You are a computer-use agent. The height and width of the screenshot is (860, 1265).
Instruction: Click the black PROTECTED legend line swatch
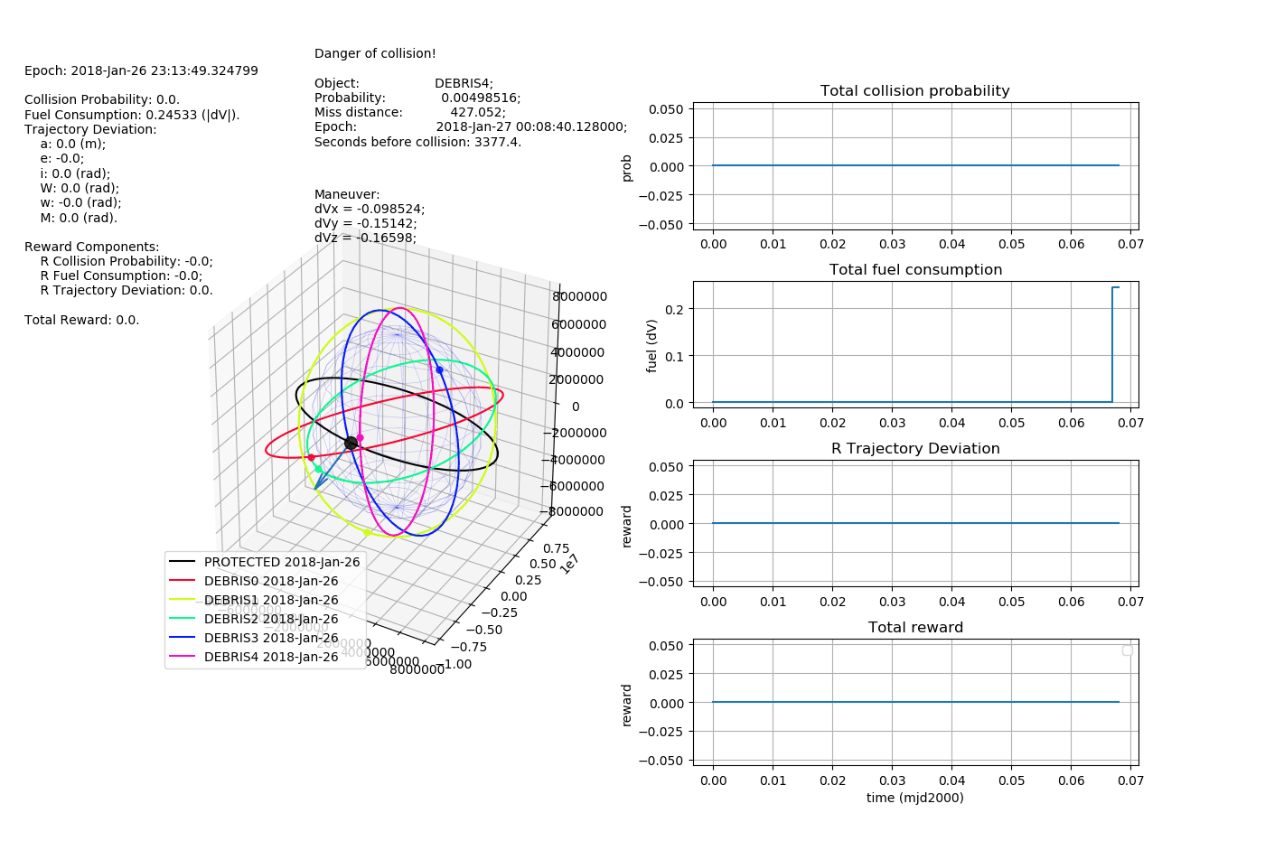coord(183,562)
